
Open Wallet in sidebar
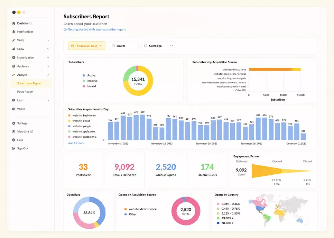tap(21, 109)
